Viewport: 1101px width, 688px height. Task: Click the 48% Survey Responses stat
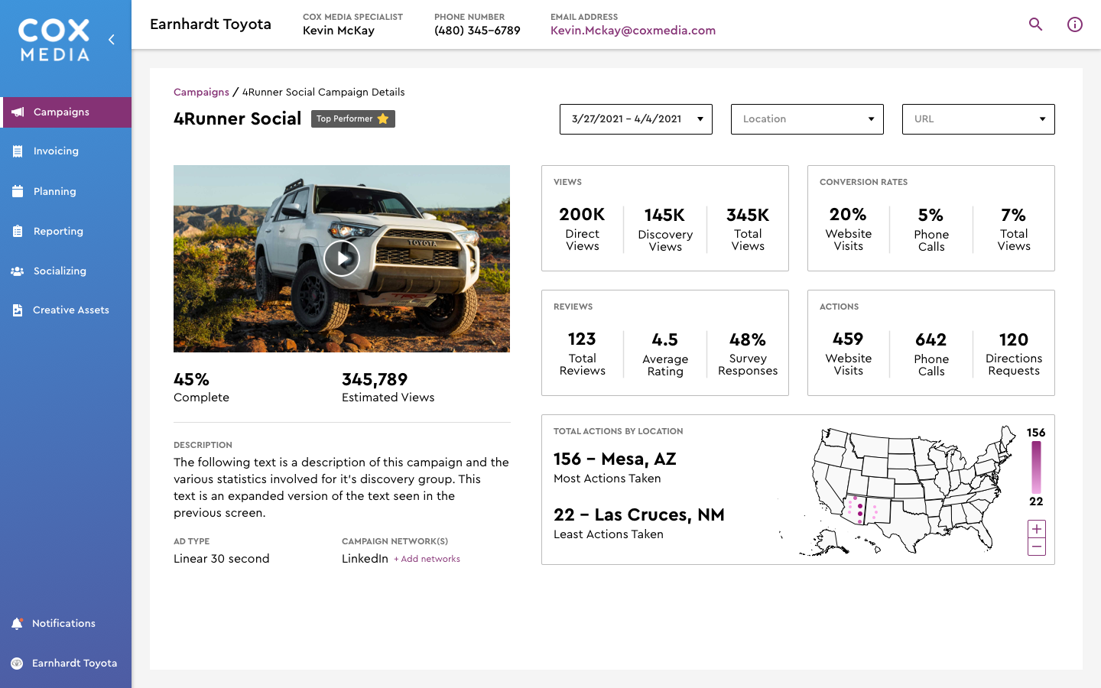click(748, 353)
